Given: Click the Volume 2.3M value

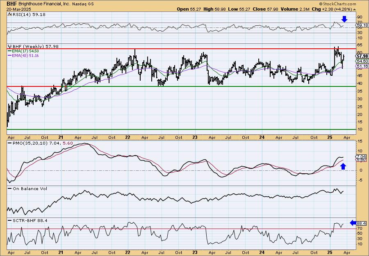Looking at the screenshot, I should [295, 9].
